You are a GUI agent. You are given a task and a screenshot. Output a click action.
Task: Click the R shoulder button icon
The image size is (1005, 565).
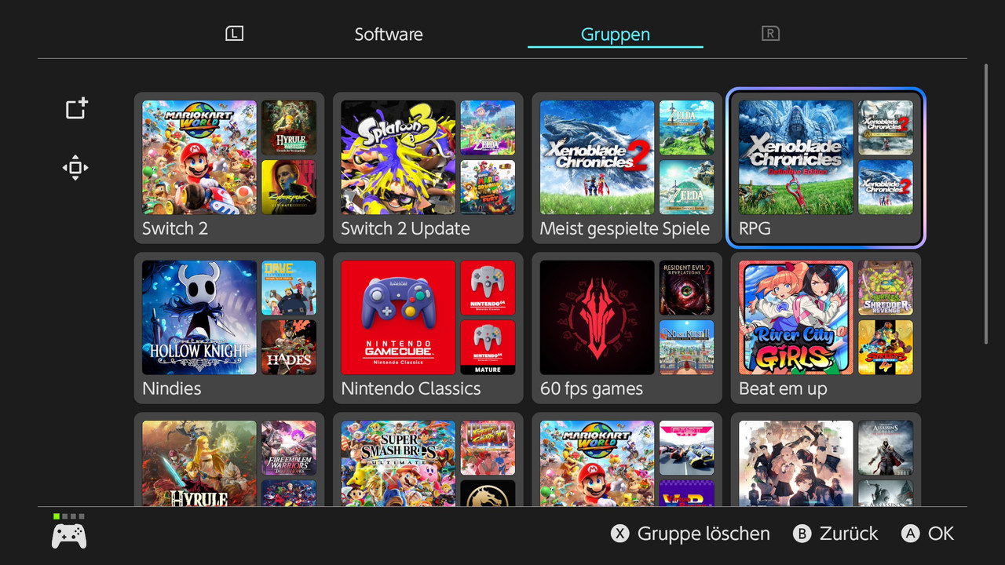click(x=770, y=34)
